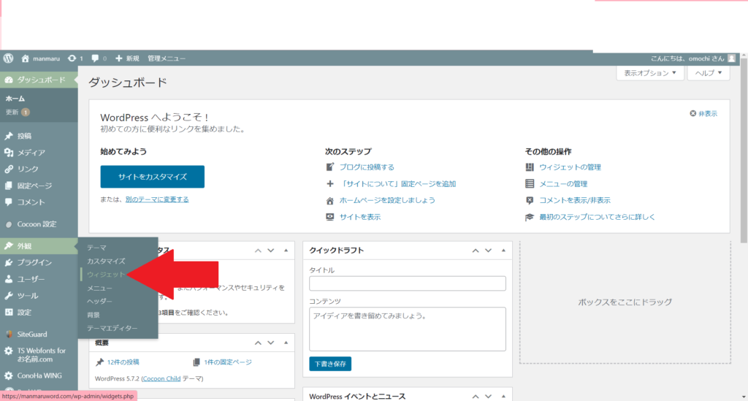Move クイックドラフト box up
This screenshot has width=748, height=401.
[475, 251]
